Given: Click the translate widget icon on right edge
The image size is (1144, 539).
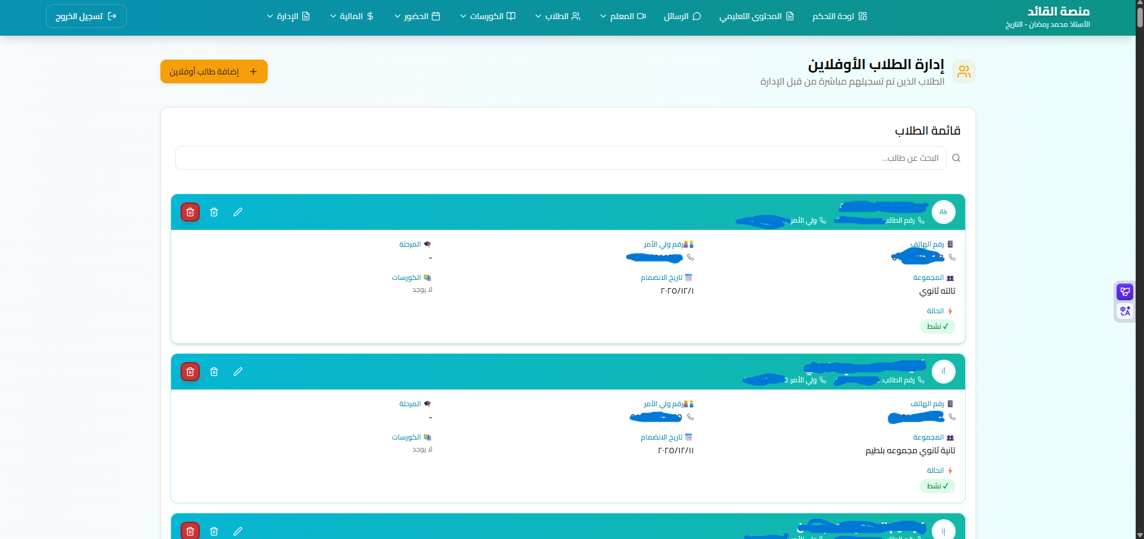Looking at the screenshot, I should [x=1124, y=311].
